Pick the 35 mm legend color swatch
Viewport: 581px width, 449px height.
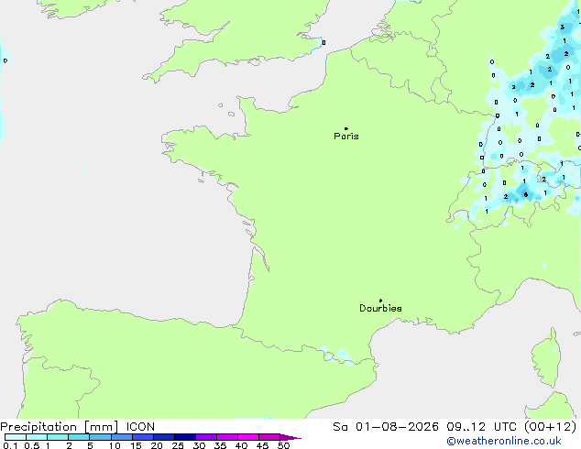point(226,437)
